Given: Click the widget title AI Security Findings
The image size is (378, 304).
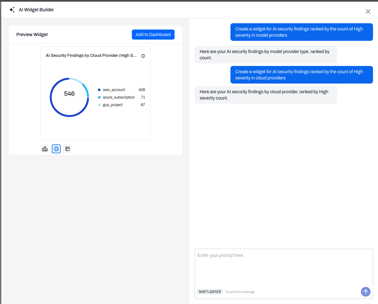Looking at the screenshot, I should [91, 56].
